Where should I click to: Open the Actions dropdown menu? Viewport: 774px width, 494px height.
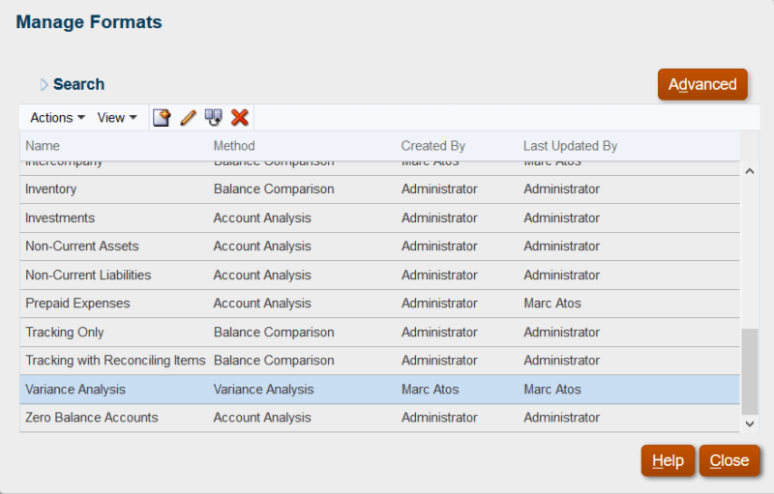pyautogui.click(x=57, y=117)
